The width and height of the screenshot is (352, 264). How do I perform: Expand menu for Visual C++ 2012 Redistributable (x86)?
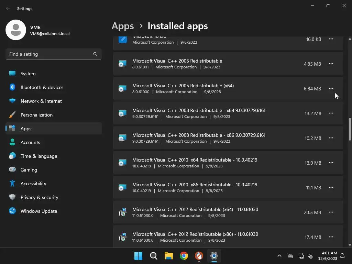(331, 237)
